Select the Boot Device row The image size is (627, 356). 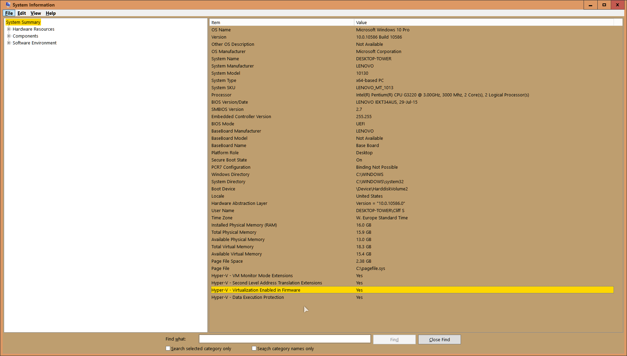coord(412,189)
